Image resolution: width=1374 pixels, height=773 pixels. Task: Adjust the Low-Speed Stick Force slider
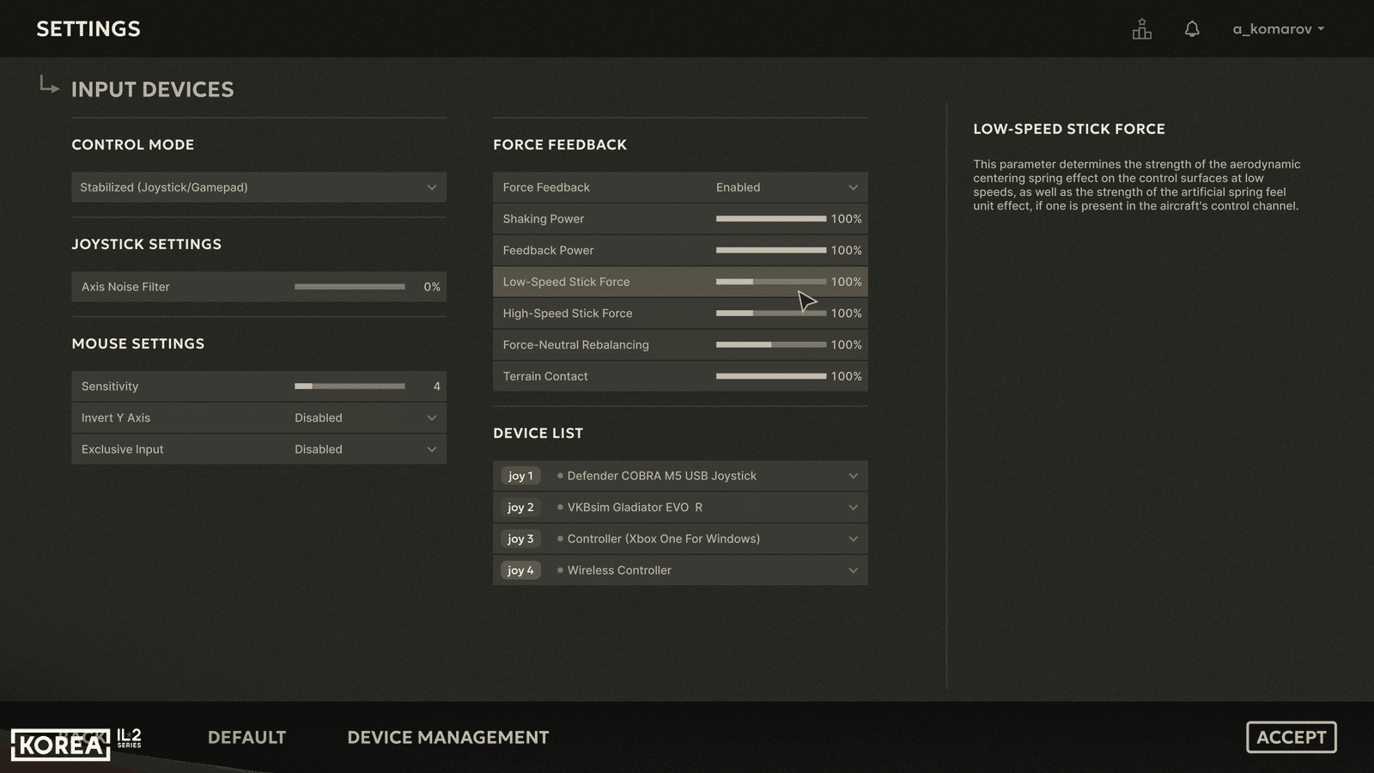[771, 282]
